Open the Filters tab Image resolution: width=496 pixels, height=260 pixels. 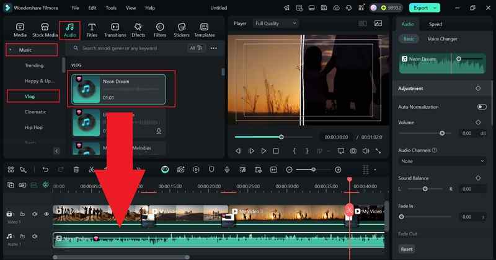pyautogui.click(x=160, y=30)
